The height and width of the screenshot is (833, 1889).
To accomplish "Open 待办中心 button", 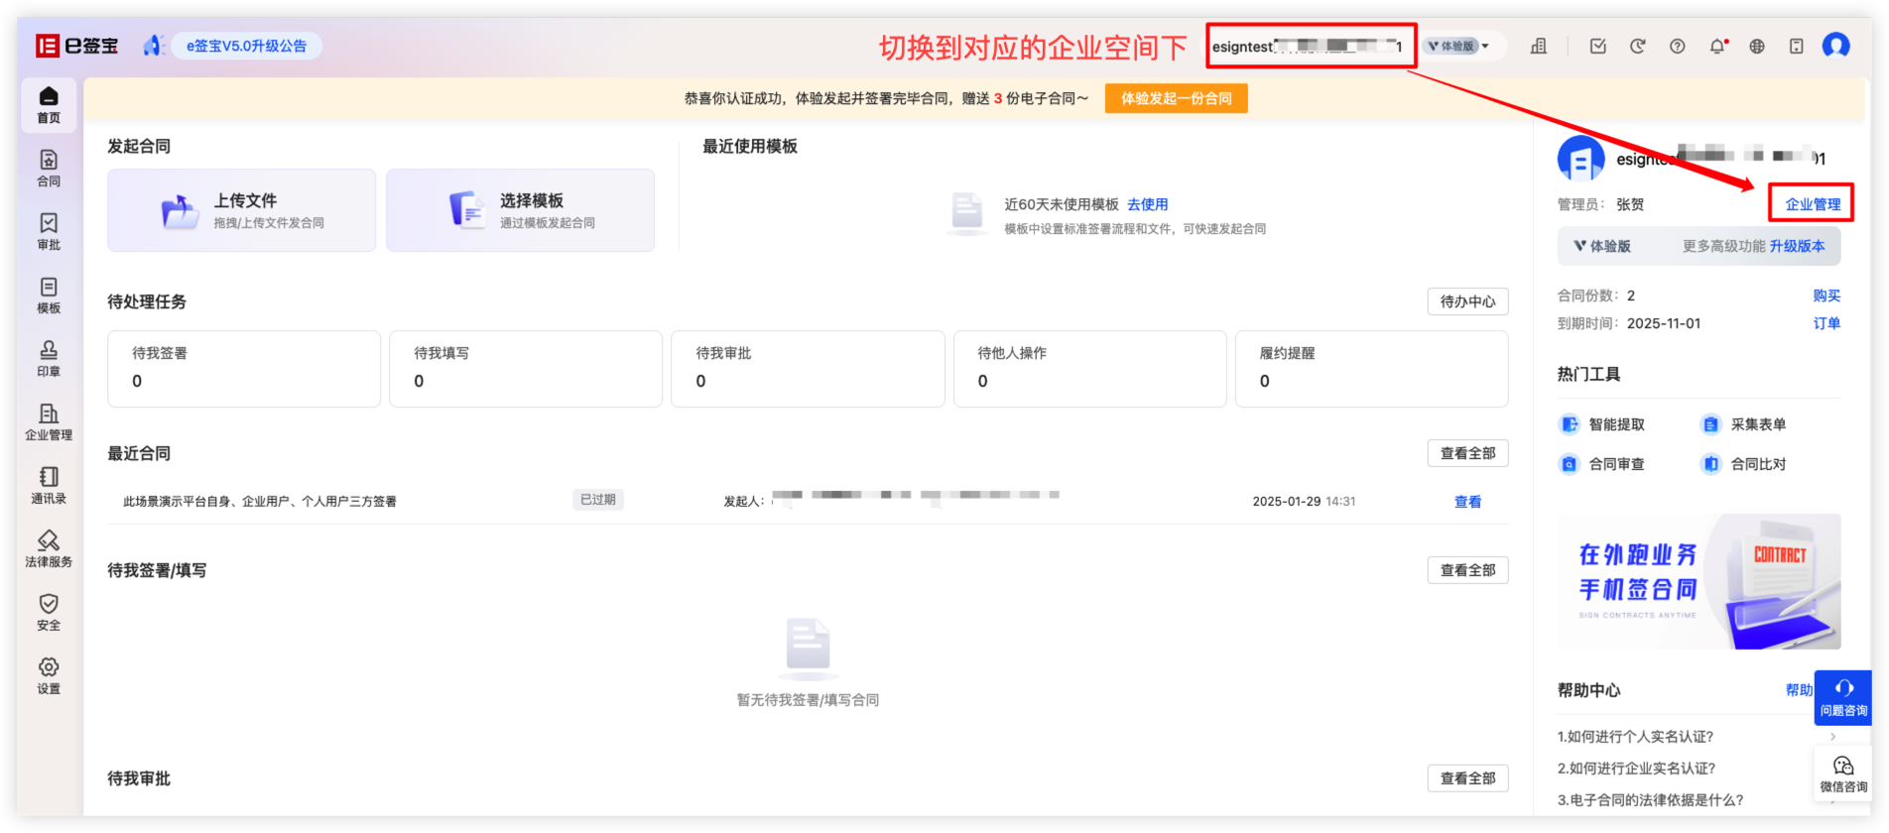I will (1468, 301).
